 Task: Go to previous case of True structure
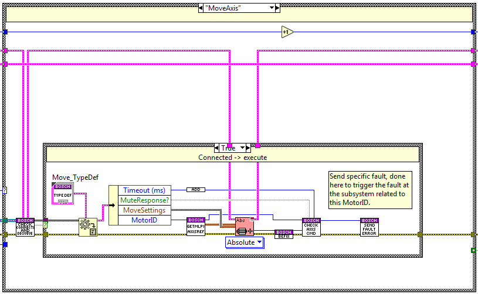click(216, 148)
